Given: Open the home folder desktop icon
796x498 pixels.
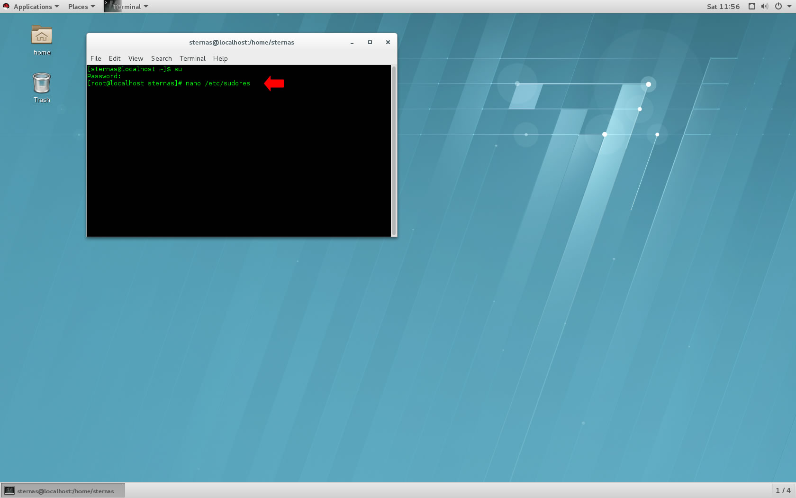Looking at the screenshot, I should click(42, 40).
